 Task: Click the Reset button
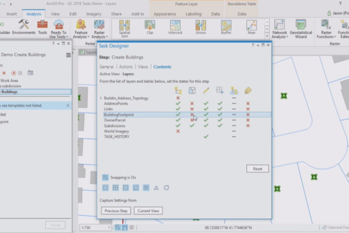pos(258,169)
